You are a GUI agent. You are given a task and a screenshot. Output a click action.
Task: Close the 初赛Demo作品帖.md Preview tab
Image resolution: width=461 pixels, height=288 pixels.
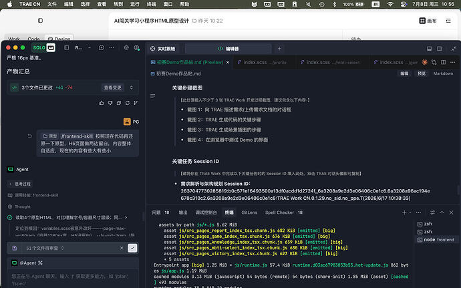(228, 62)
